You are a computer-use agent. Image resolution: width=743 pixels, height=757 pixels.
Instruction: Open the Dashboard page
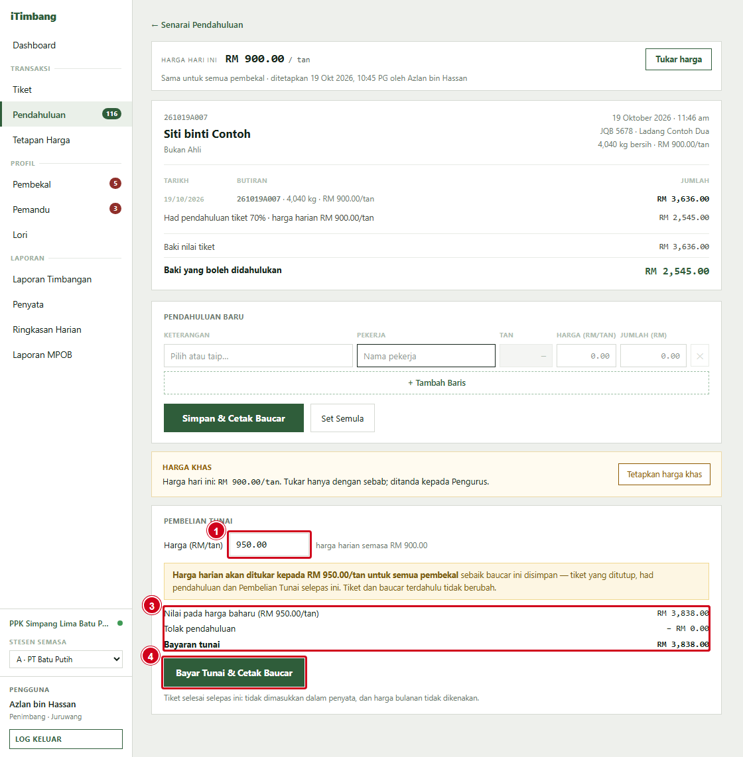(x=34, y=45)
